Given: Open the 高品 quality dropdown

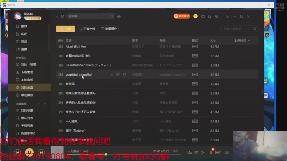Looking at the screenshot, I should click(x=177, y=151).
